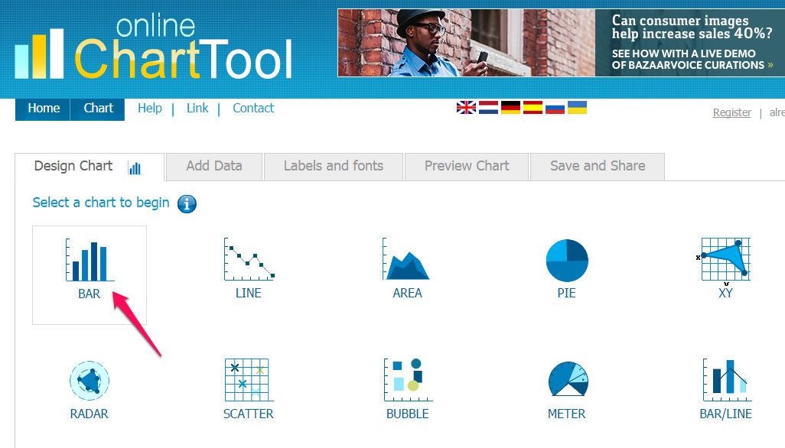Switch language to German flag

pos(510,108)
